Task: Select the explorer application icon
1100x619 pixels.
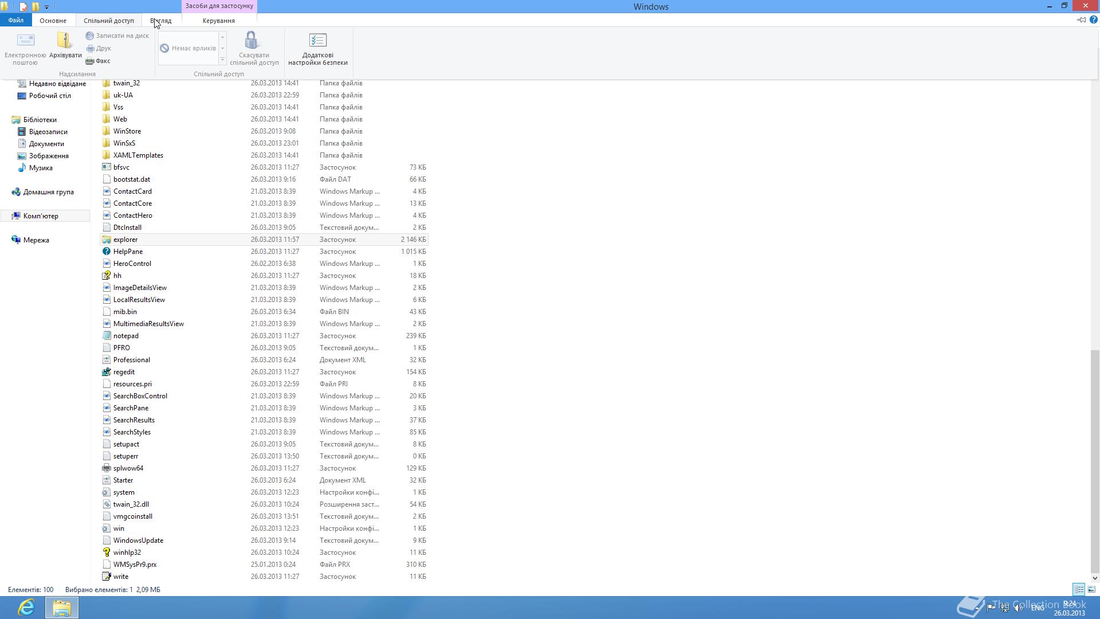Action: point(106,240)
